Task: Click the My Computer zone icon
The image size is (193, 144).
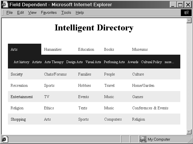Action: 143,139
